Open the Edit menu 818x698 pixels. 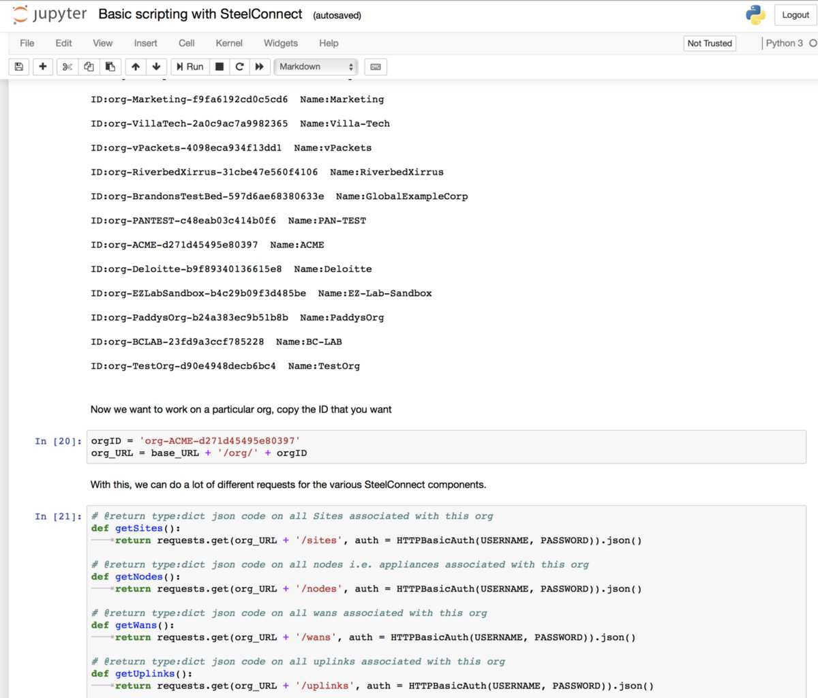pos(63,43)
